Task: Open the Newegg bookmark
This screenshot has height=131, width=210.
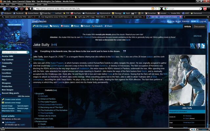Action: pyautogui.click(x=117, y=13)
